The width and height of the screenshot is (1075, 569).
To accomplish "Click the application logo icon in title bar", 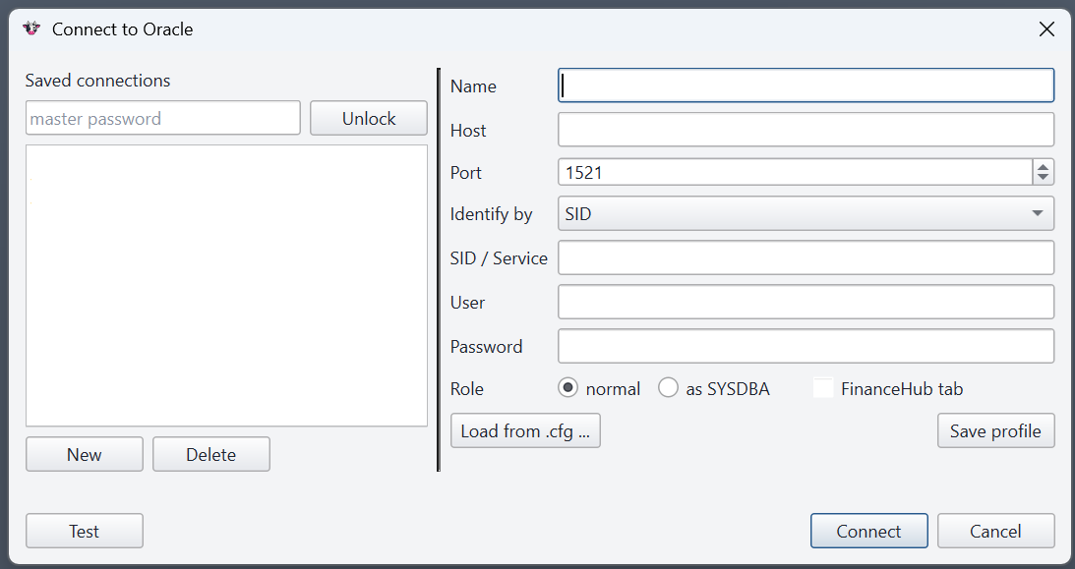I will (31, 28).
